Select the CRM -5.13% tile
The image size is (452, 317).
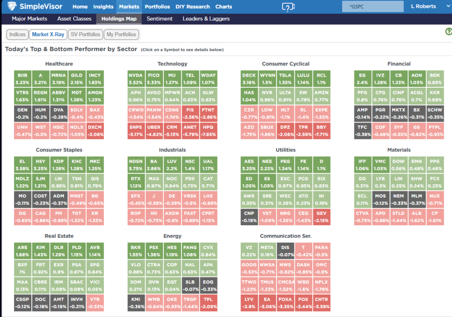(172, 131)
